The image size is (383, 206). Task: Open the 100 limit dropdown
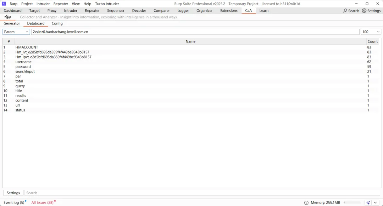[x=371, y=32]
